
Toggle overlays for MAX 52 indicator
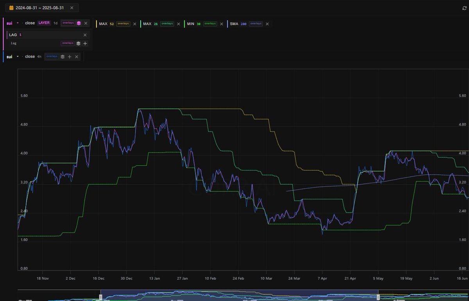pos(123,23)
